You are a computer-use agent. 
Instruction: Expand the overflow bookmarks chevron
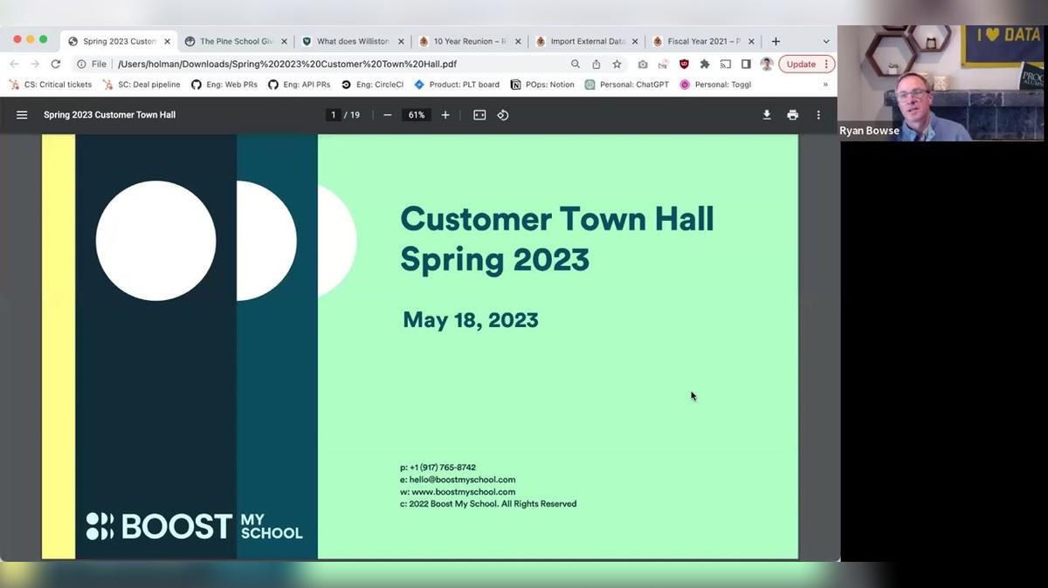point(824,85)
